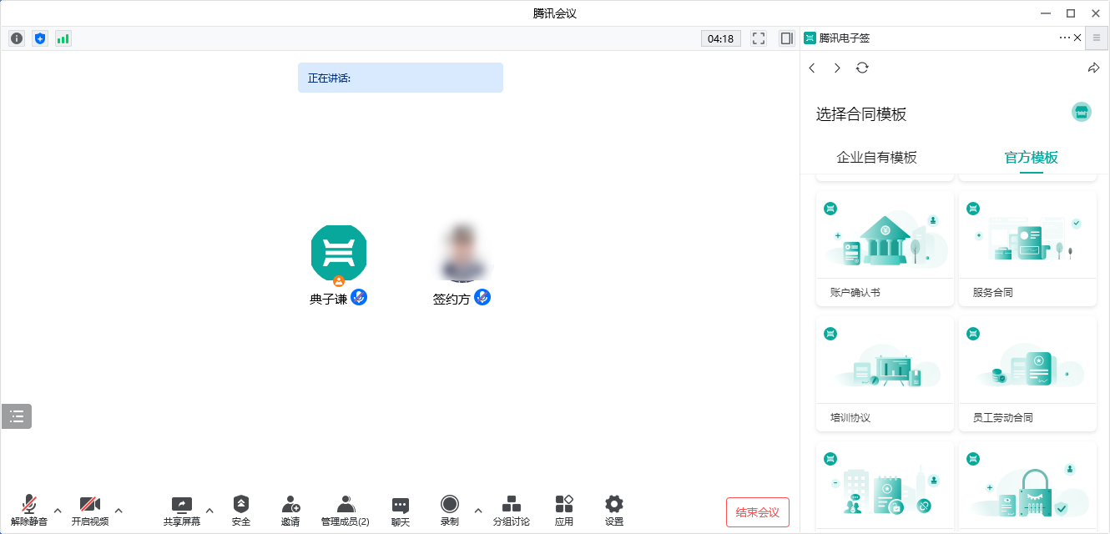Click 典子谦's participant avatar
This screenshot has width=1110, height=534.
click(x=339, y=253)
